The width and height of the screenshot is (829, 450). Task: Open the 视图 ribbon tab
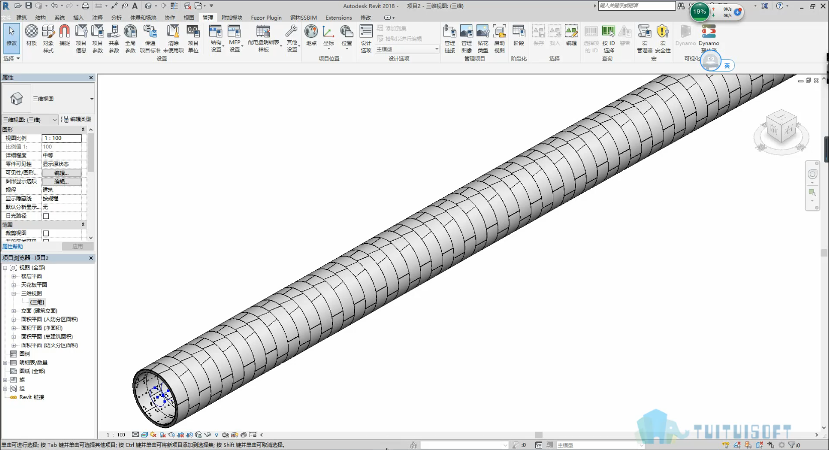(189, 18)
